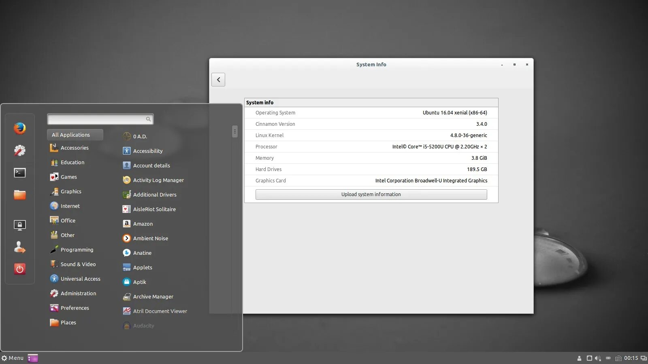Open Anatine application
Viewport: 648px width, 364px height.
point(137,253)
